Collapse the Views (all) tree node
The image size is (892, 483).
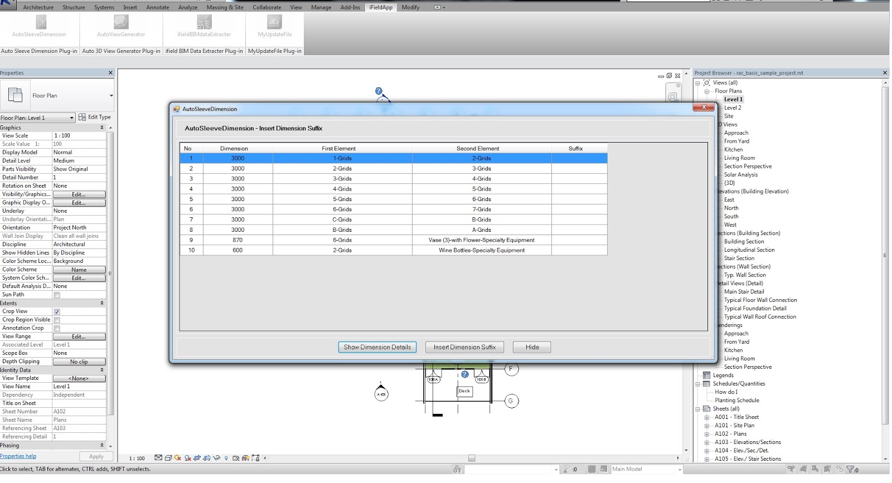tap(697, 82)
